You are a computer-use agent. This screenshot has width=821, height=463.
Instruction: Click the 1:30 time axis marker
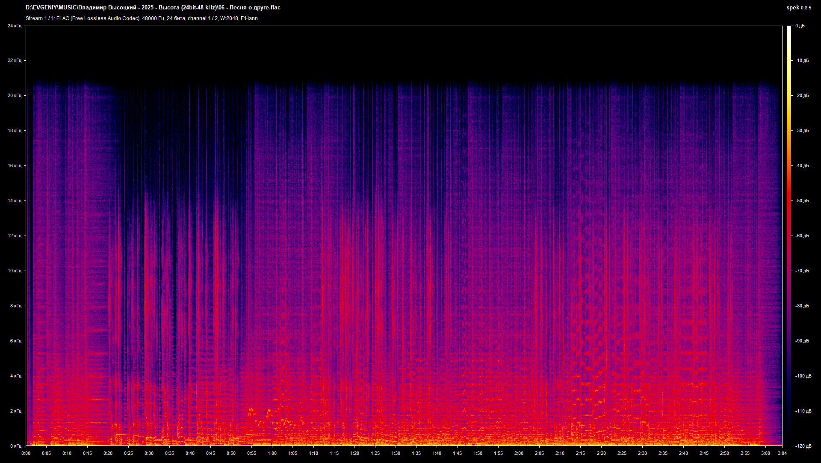click(396, 453)
